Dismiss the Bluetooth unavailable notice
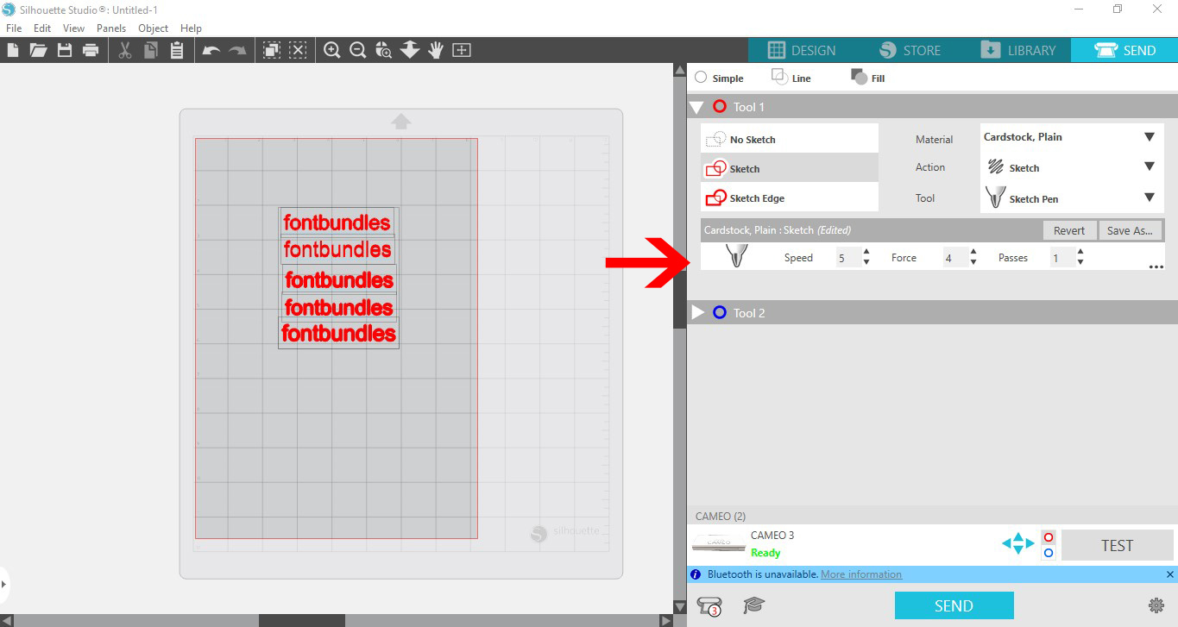Viewport: 1178px width, 627px height. coord(1170,574)
